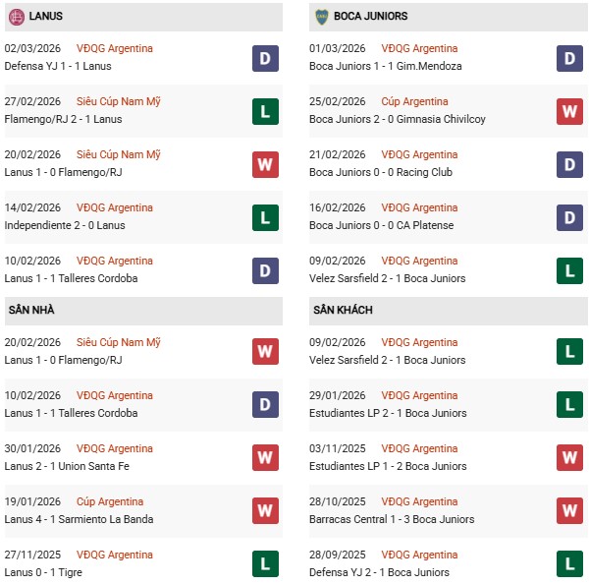Viewport: 589px width, 585px height.
Task: Click the Boca Juniors club crest icon
Action: [321, 17]
